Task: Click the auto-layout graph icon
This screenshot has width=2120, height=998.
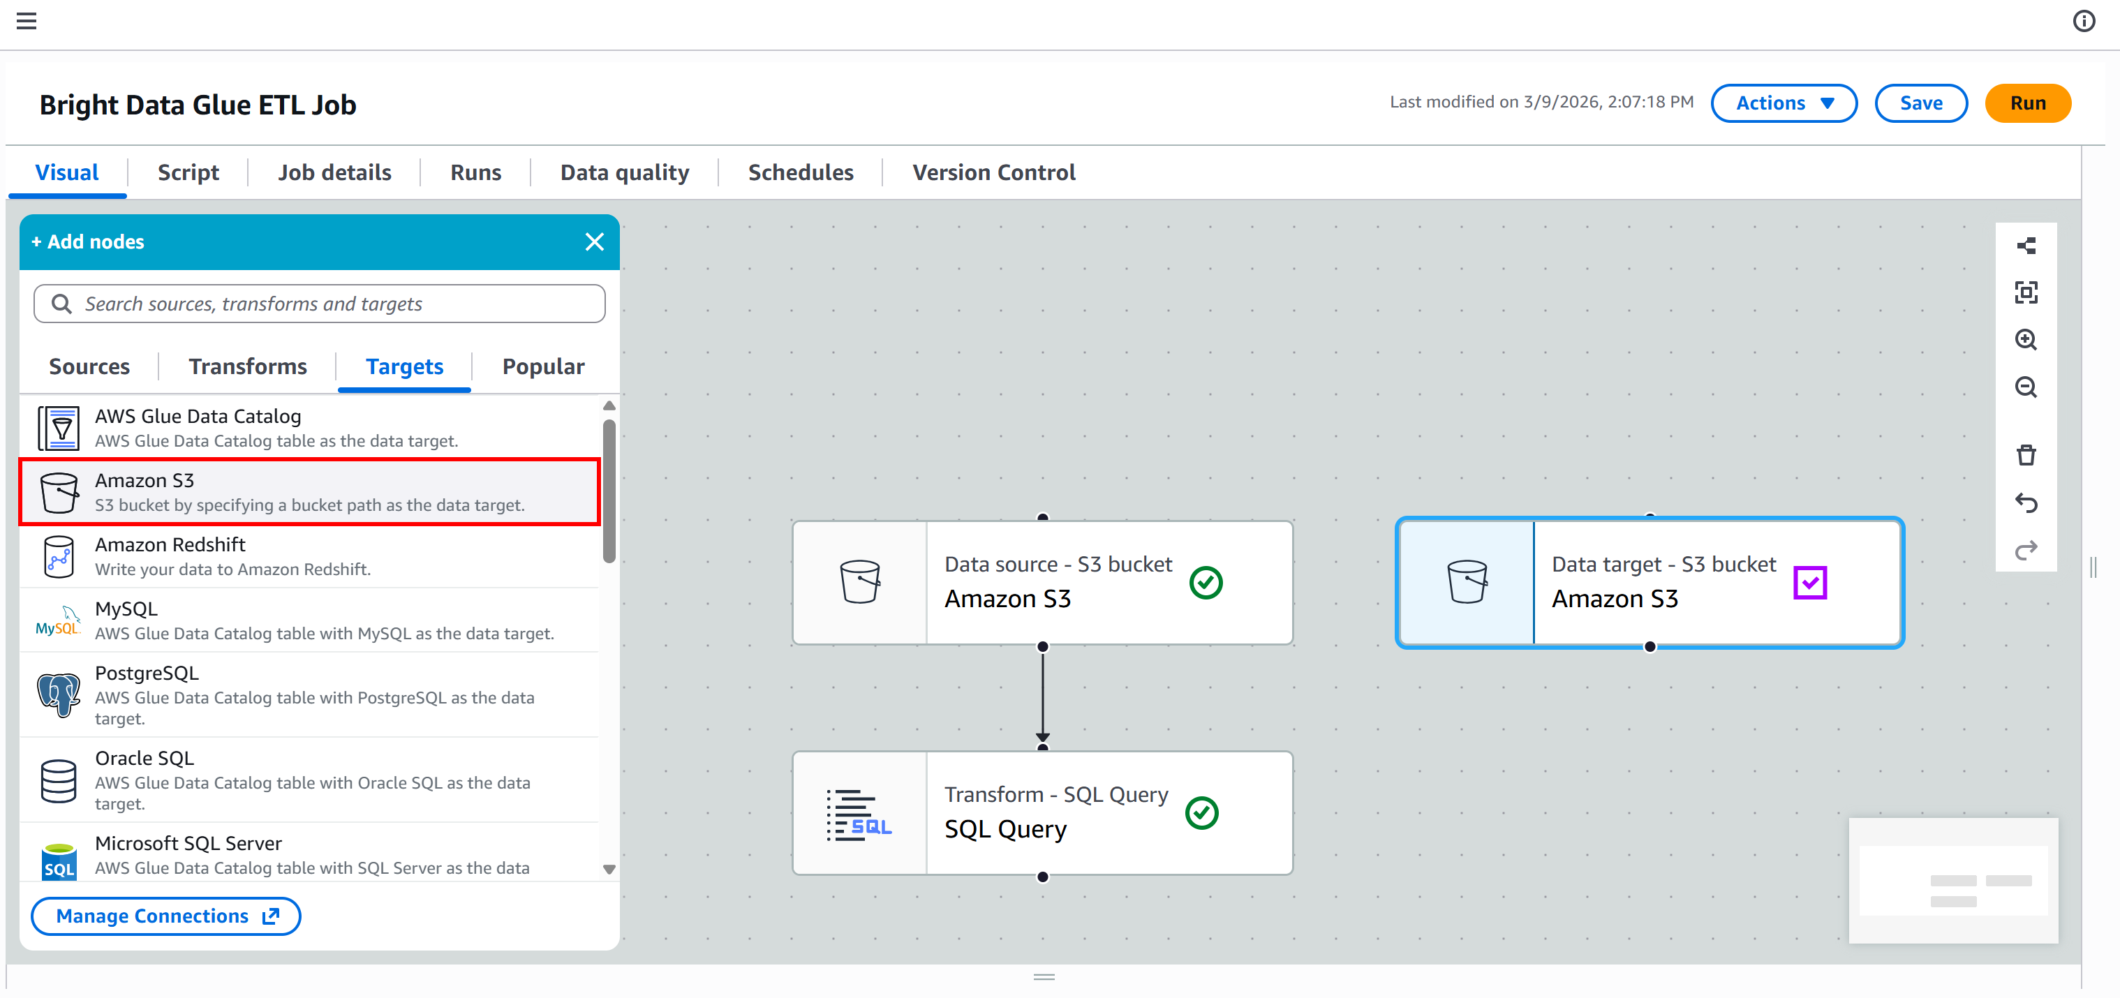Action: (2025, 245)
